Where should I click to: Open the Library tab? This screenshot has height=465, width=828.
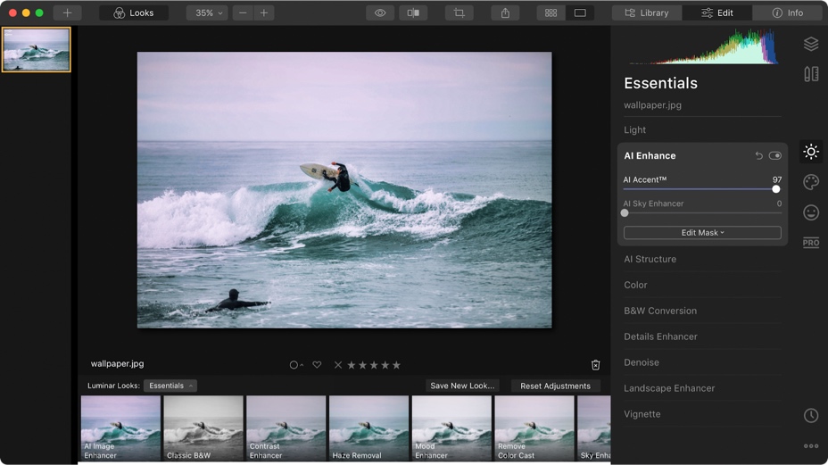pos(647,12)
